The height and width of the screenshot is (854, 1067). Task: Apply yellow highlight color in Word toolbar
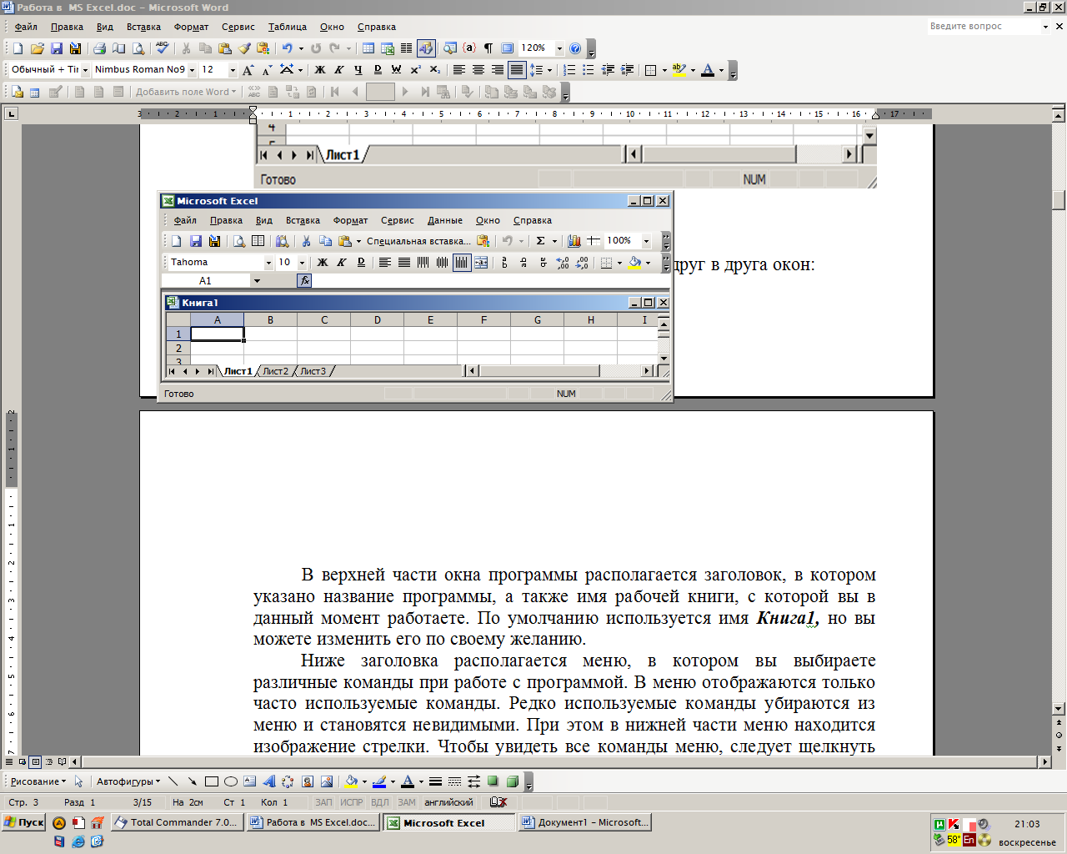click(x=679, y=70)
